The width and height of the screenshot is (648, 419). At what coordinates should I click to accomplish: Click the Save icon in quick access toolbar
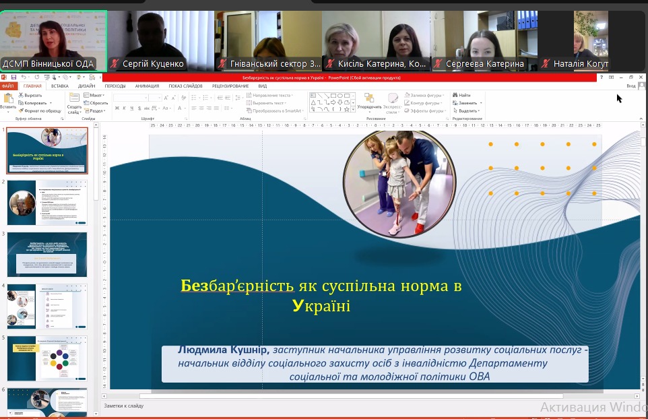coord(13,77)
